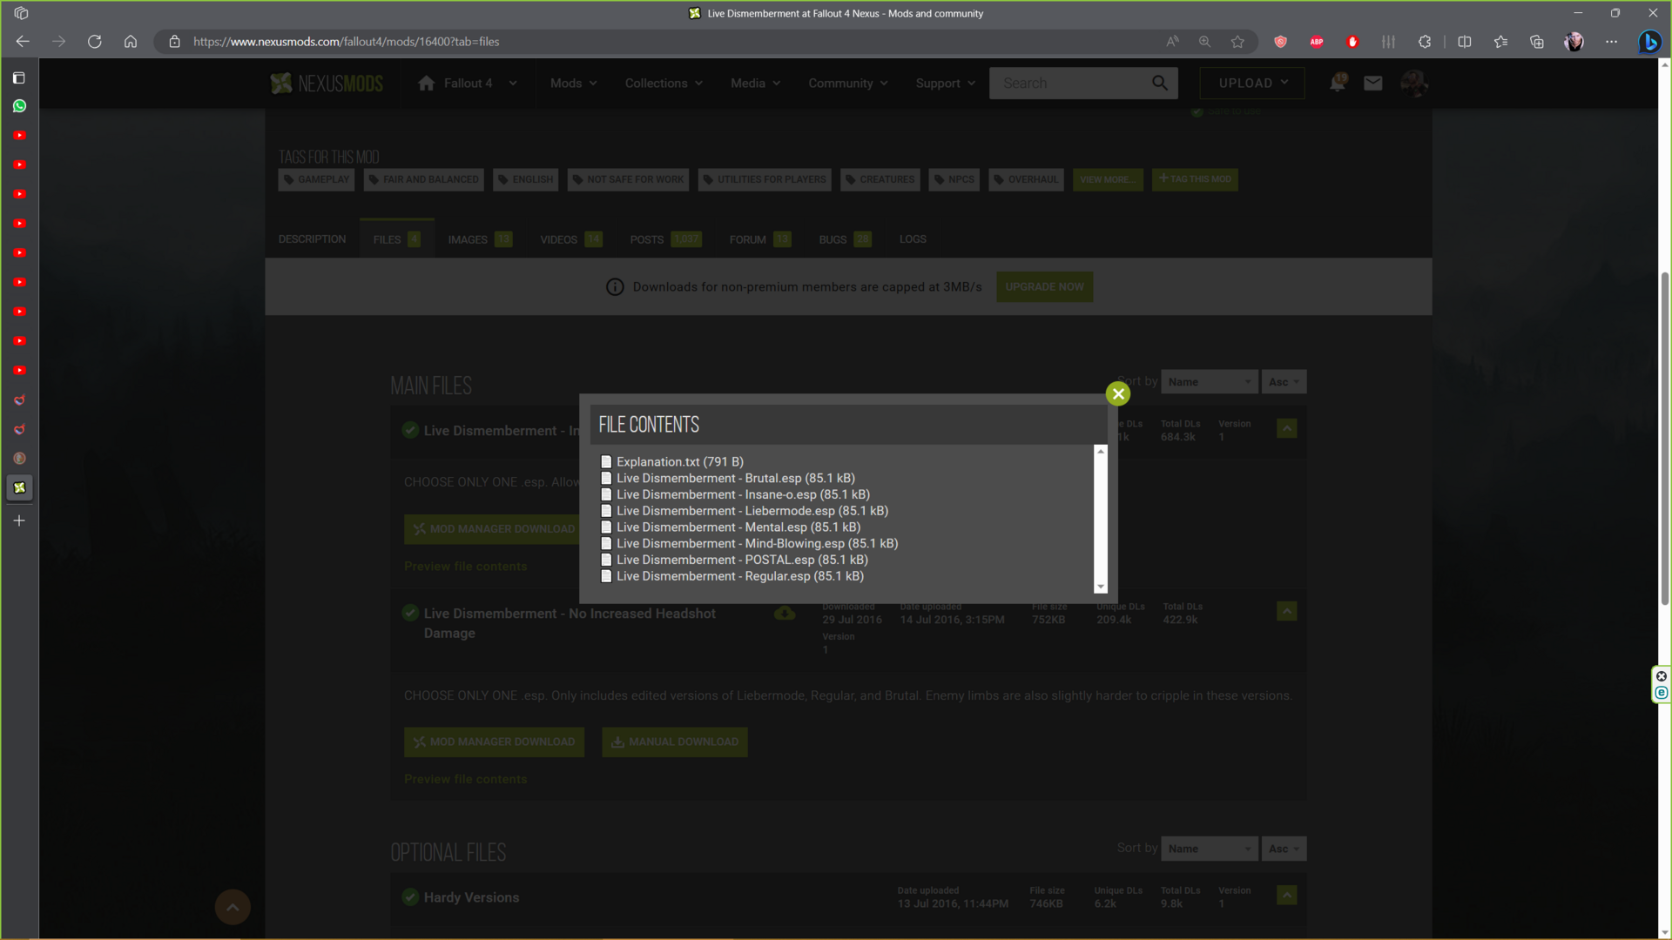Open the notifications bell
The height and width of the screenshot is (940, 1672).
1338,83
